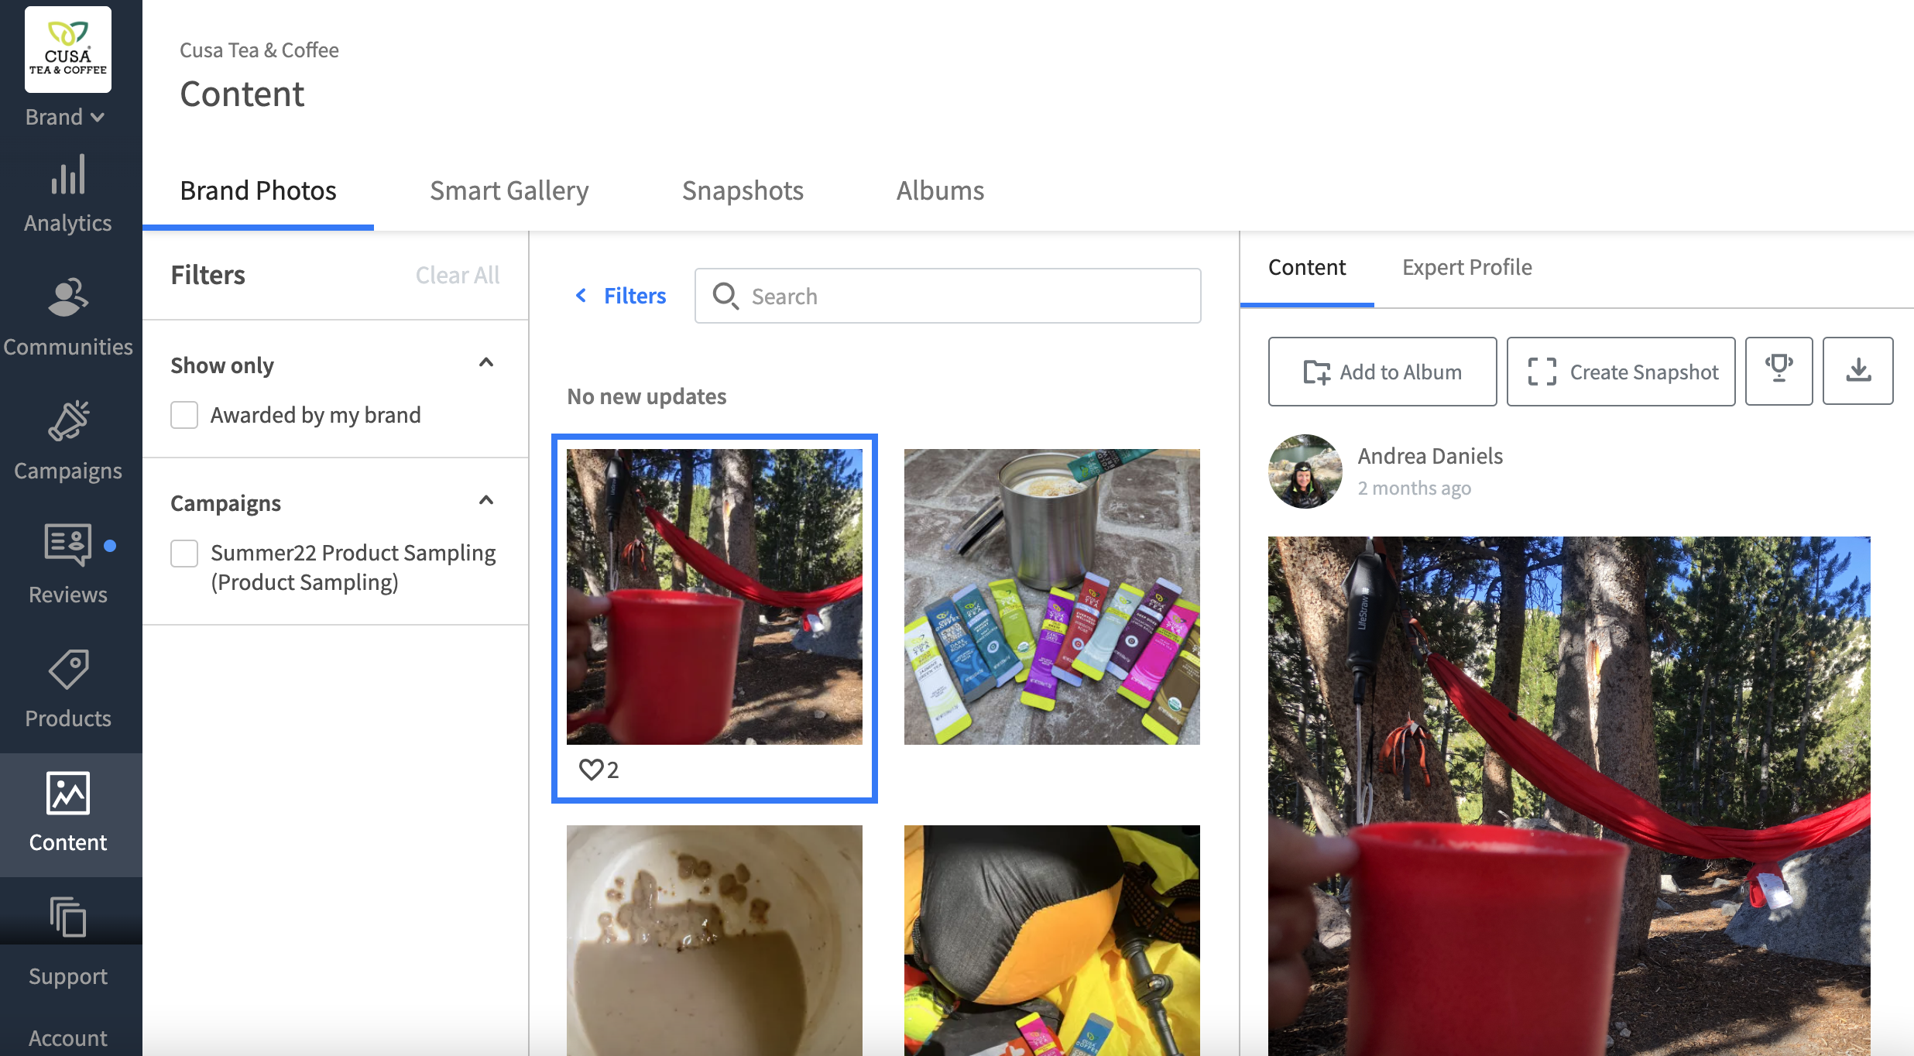Viewport: 1914px width, 1056px height.
Task: Switch to the Smart Gallery tab
Action: pyautogui.click(x=509, y=190)
